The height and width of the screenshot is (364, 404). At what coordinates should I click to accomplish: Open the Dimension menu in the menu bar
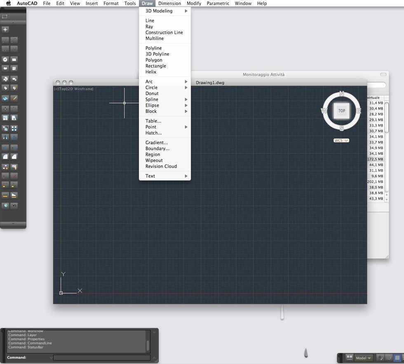coord(169,3)
